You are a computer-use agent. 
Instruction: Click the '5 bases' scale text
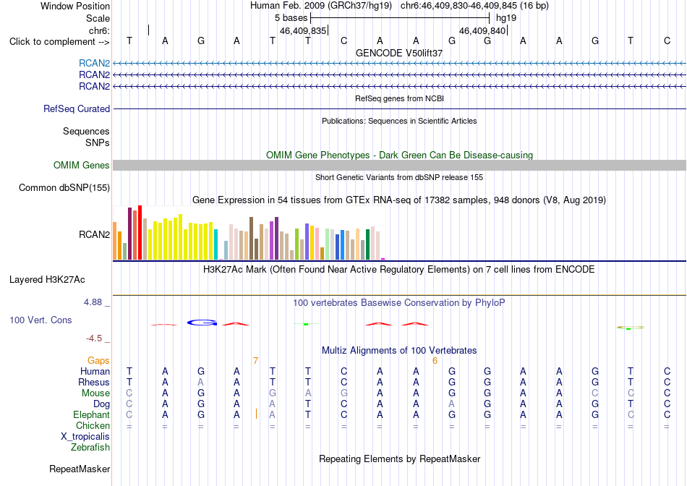click(x=291, y=18)
